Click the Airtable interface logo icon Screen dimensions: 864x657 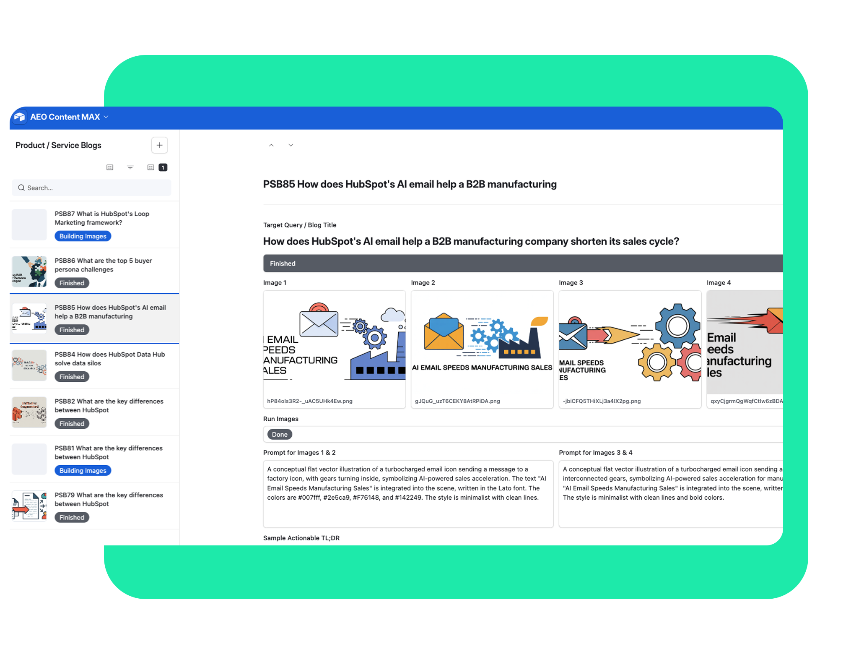(x=20, y=117)
